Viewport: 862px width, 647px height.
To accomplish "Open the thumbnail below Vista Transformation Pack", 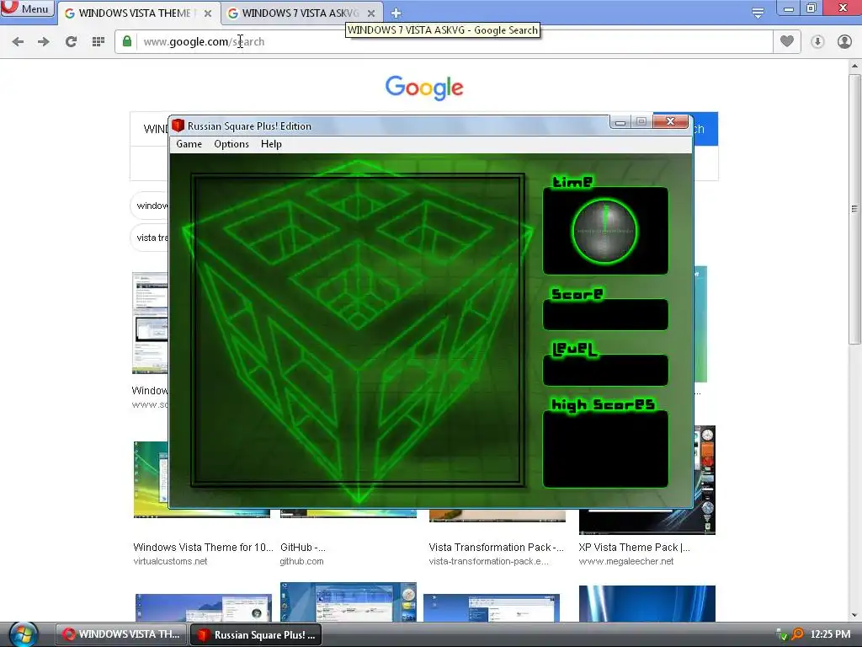I will click(492, 607).
